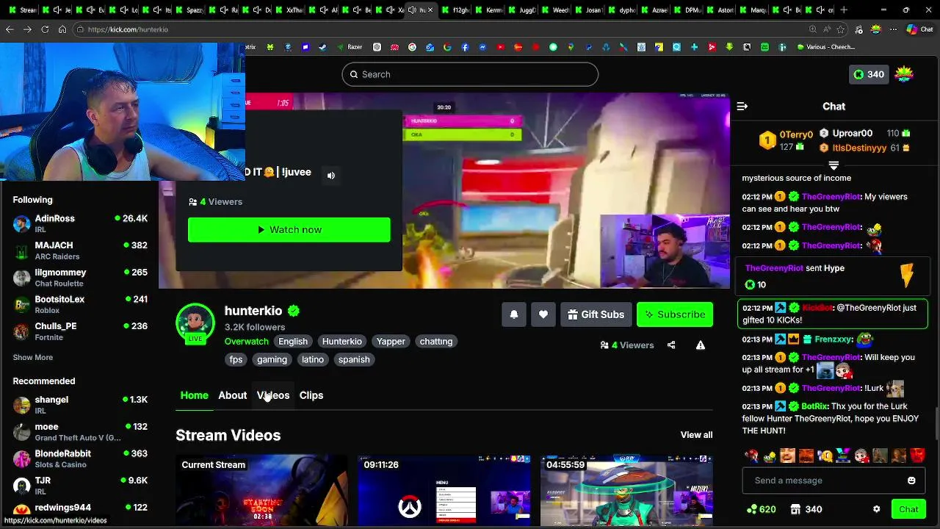Collapse chat with the panel toggle icon

coord(742,107)
